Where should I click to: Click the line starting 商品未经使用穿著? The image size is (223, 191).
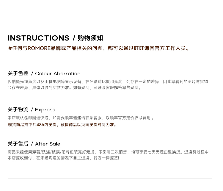pyautogui.click(x=108, y=152)
